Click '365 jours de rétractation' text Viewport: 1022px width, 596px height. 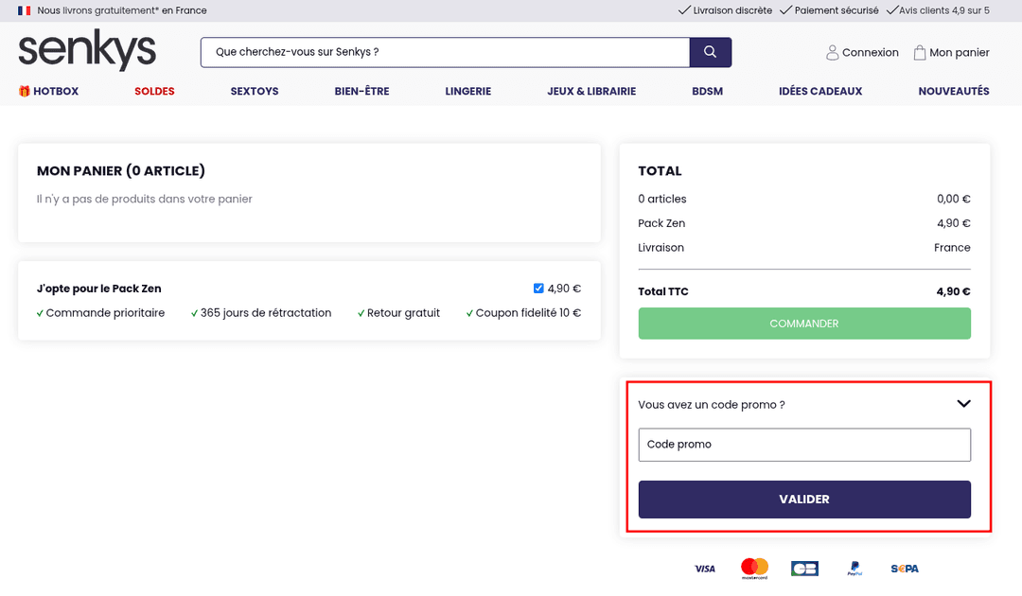pos(266,312)
